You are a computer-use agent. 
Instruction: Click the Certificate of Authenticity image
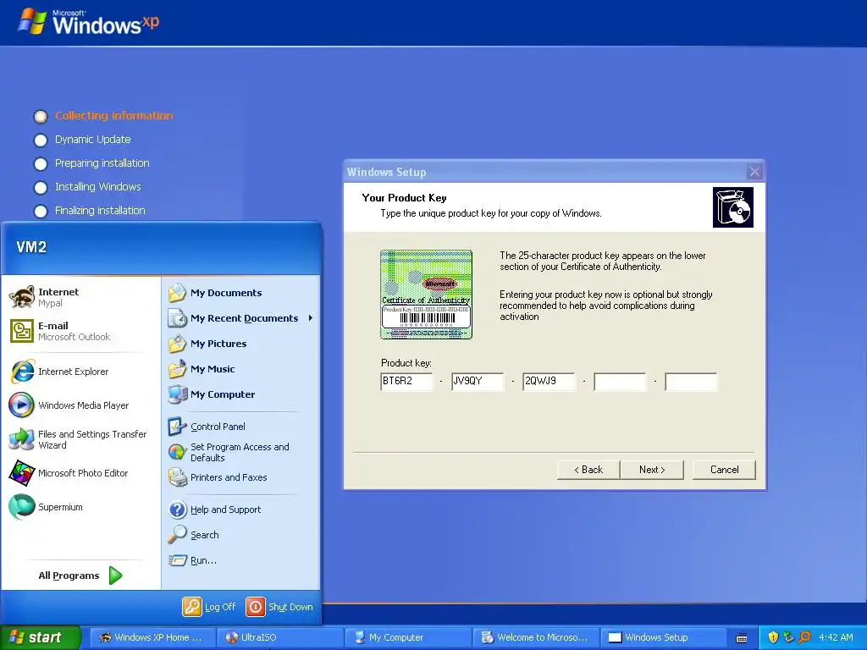(426, 294)
